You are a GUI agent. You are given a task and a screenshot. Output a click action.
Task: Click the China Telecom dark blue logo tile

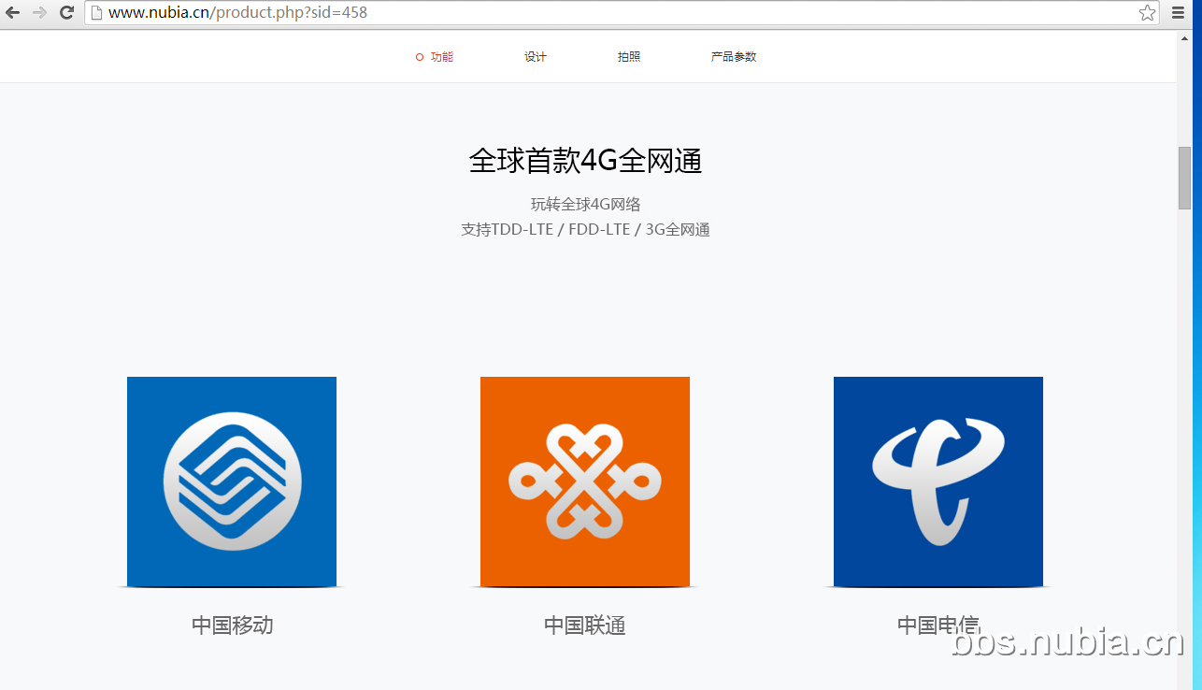pos(938,482)
